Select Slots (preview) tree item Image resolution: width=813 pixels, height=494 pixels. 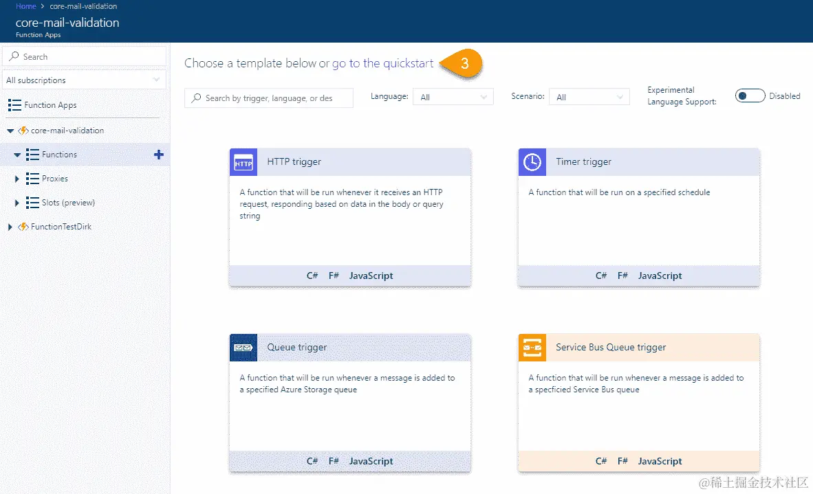(69, 203)
